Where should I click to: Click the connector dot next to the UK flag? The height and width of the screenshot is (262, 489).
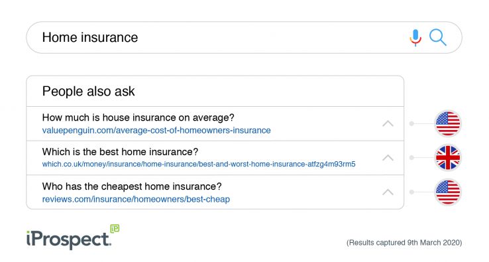pos(411,158)
